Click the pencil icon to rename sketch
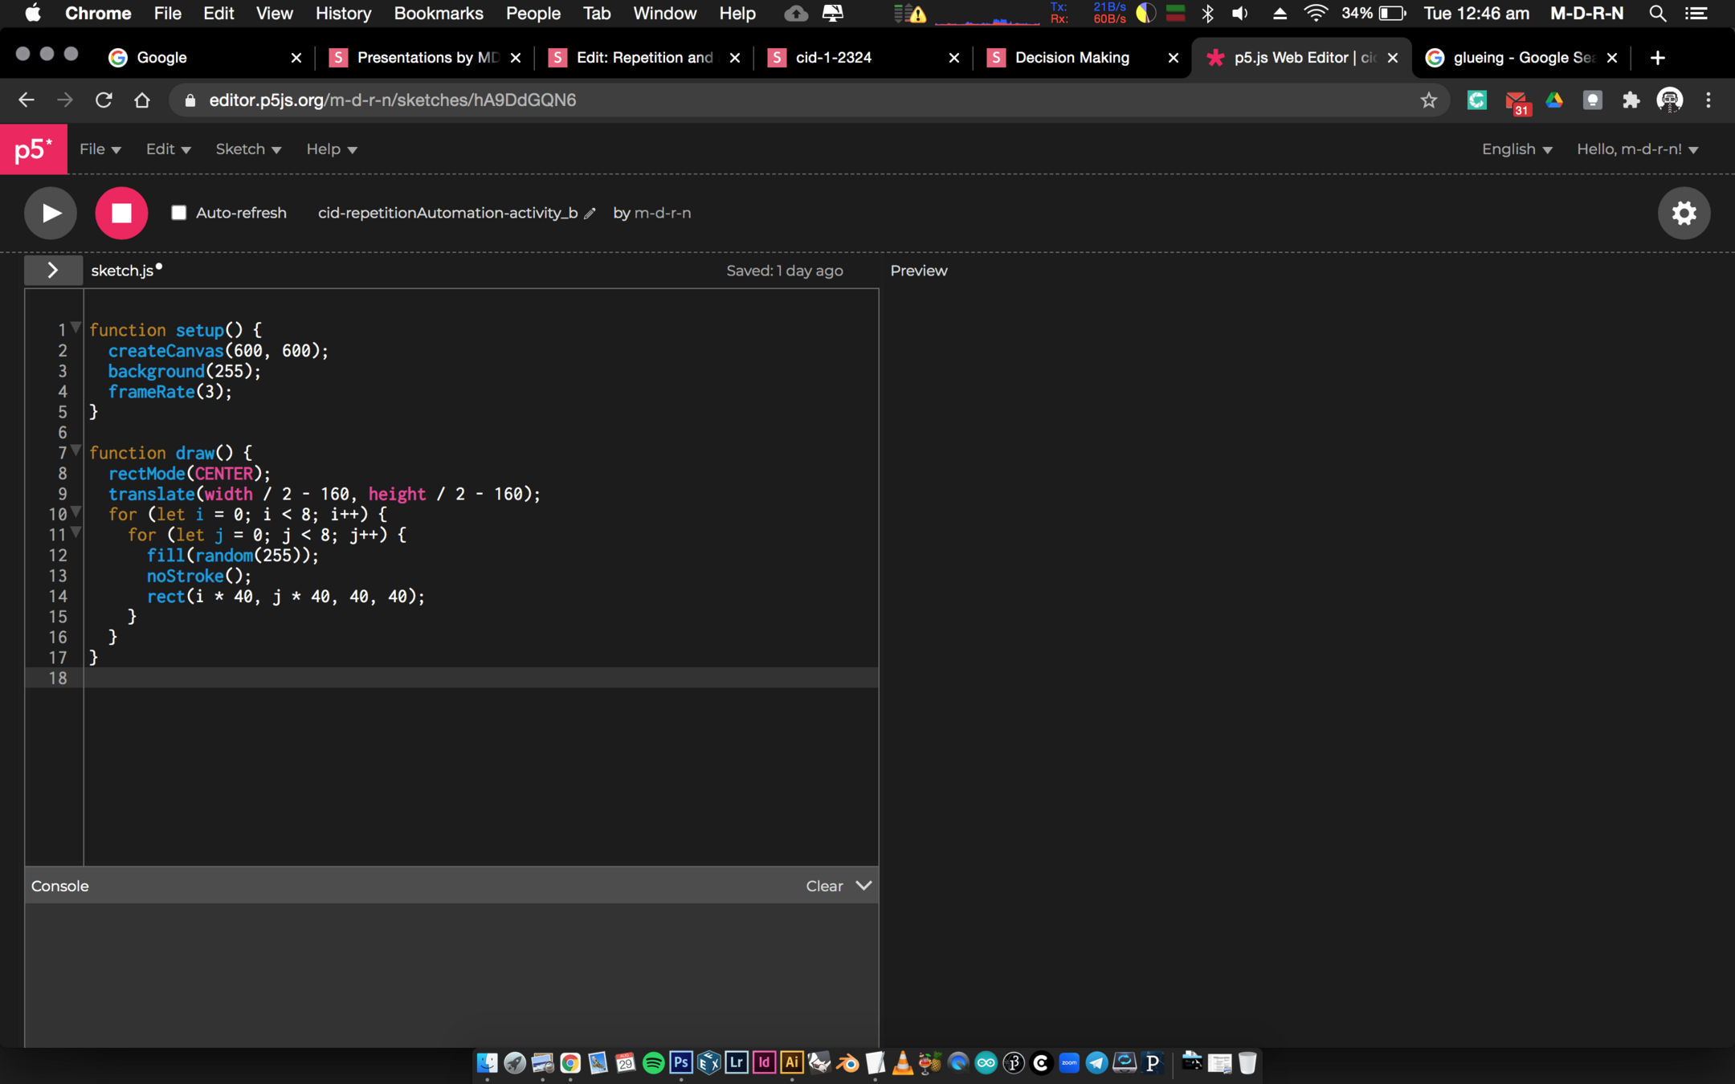 (590, 214)
